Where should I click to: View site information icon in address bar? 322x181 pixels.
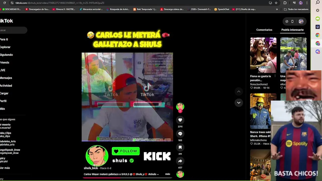tap(12, 3)
